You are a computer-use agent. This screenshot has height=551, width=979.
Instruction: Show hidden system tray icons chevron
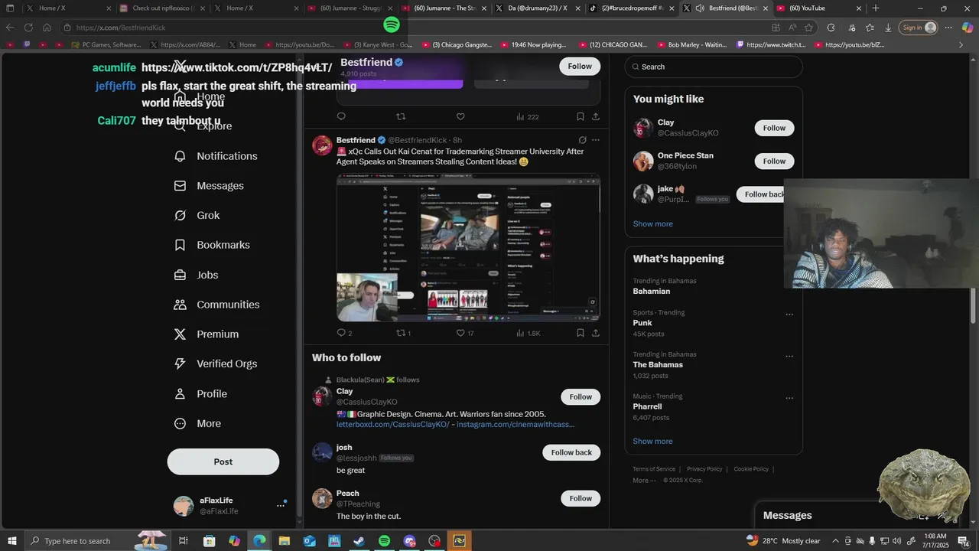point(835,541)
